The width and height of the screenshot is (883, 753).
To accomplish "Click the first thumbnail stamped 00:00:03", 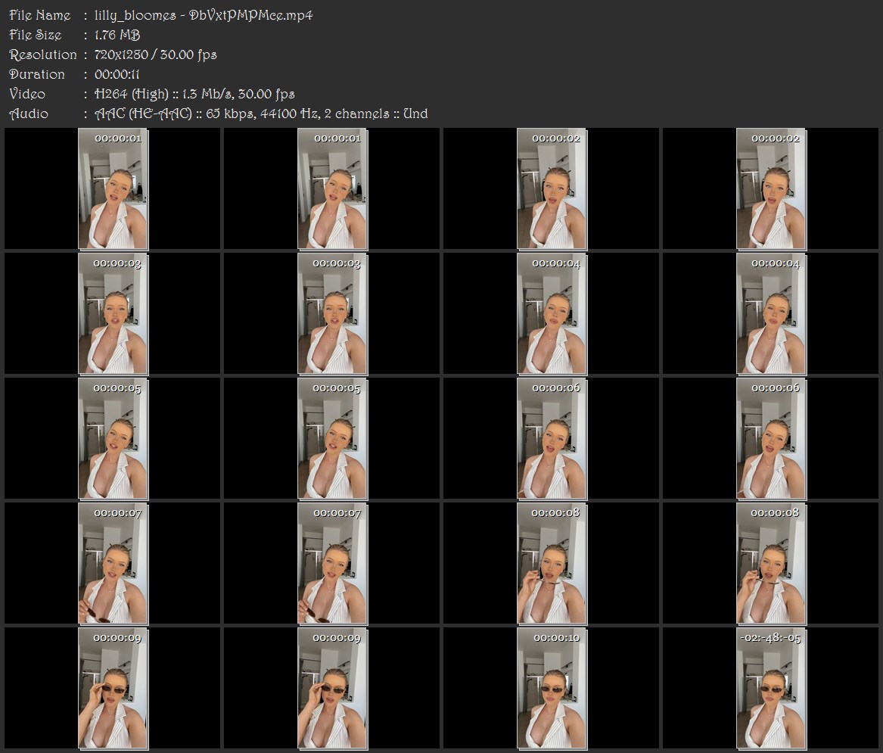I will 113,314.
